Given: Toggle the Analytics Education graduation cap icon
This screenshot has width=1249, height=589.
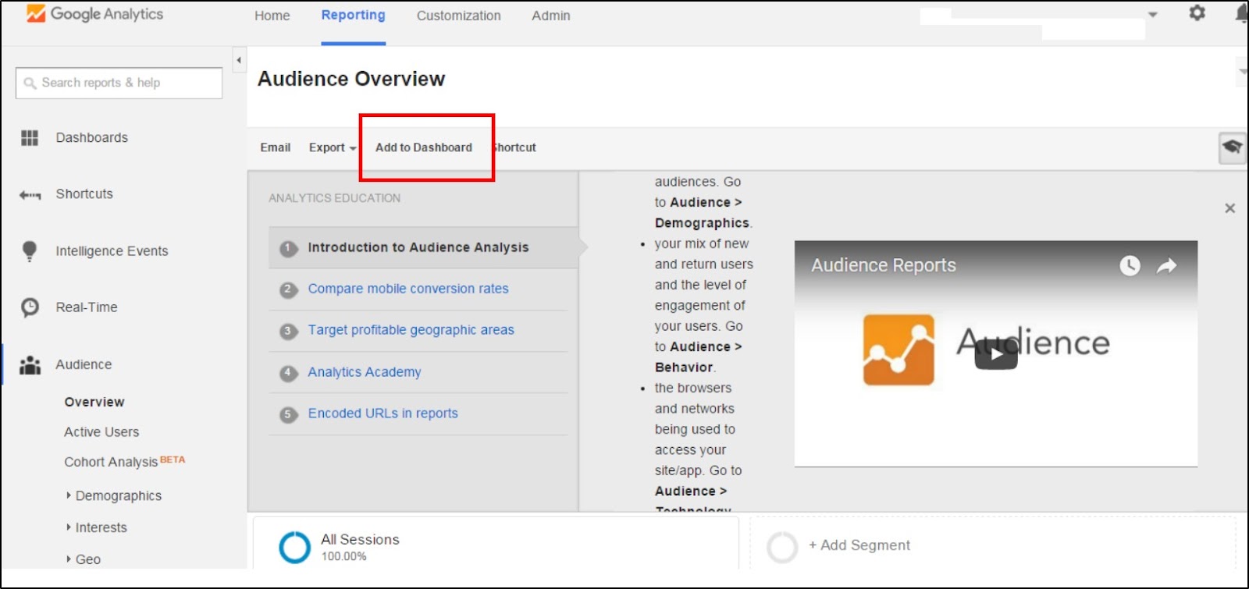Looking at the screenshot, I should tap(1232, 147).
